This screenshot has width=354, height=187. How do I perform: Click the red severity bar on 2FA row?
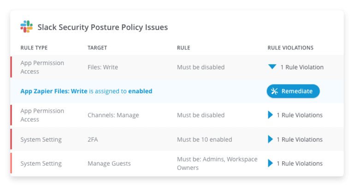[x=11, y=139]
